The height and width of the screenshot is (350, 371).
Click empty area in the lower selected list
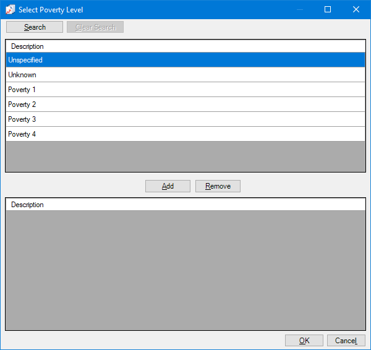pyautogui.click(x=185, y=270)
